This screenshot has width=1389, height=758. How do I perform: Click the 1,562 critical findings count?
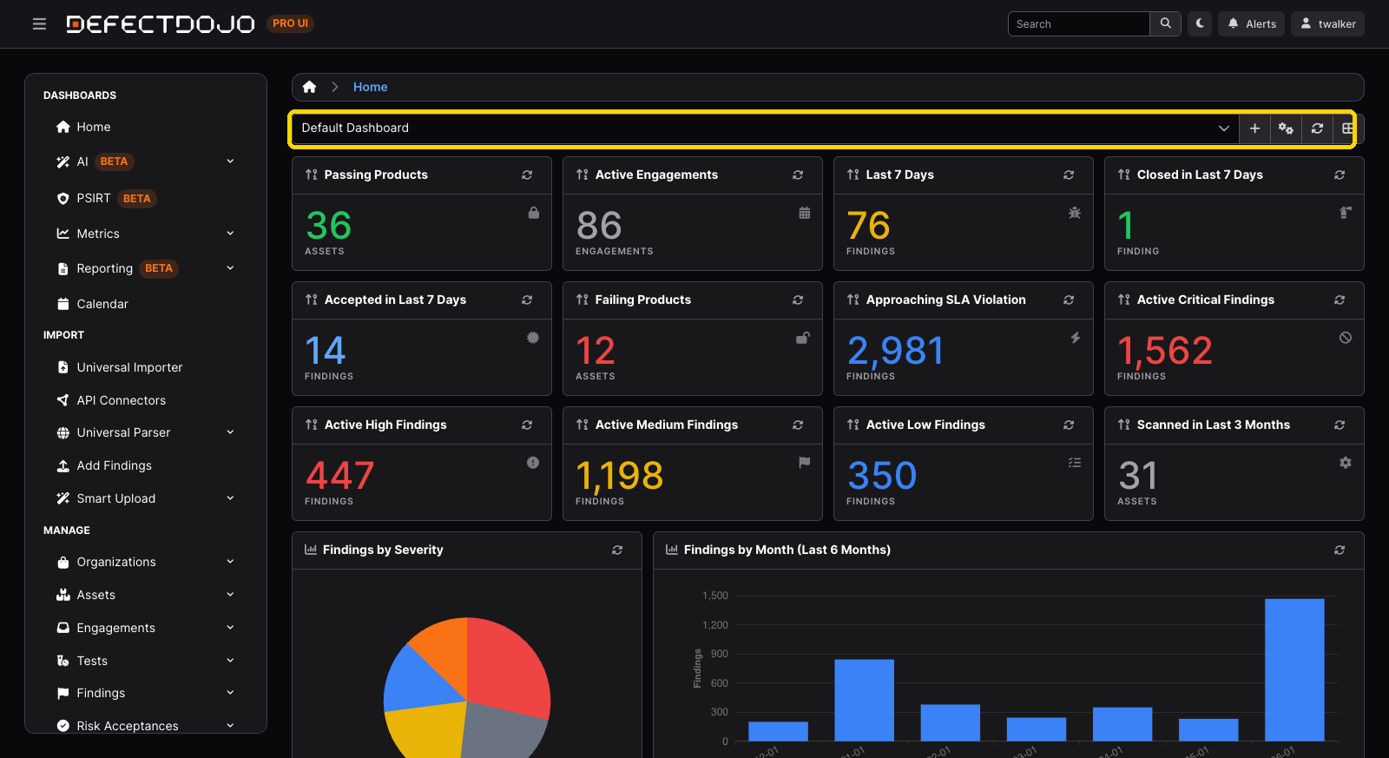click(1165, 351)
